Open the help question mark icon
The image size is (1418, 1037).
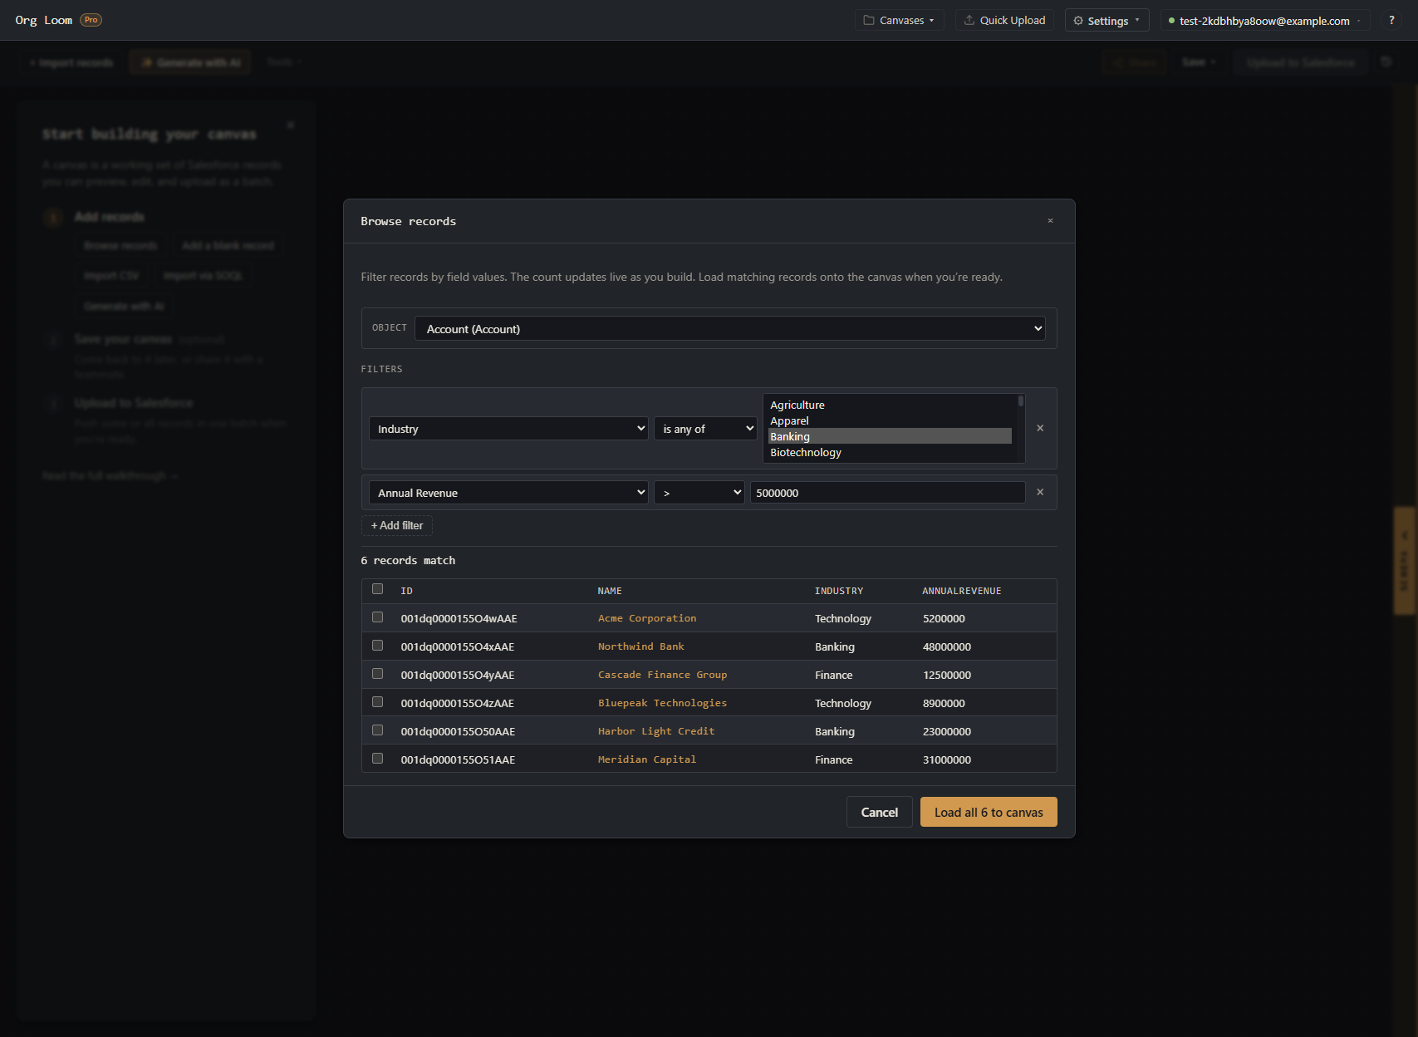[1391, 20]
